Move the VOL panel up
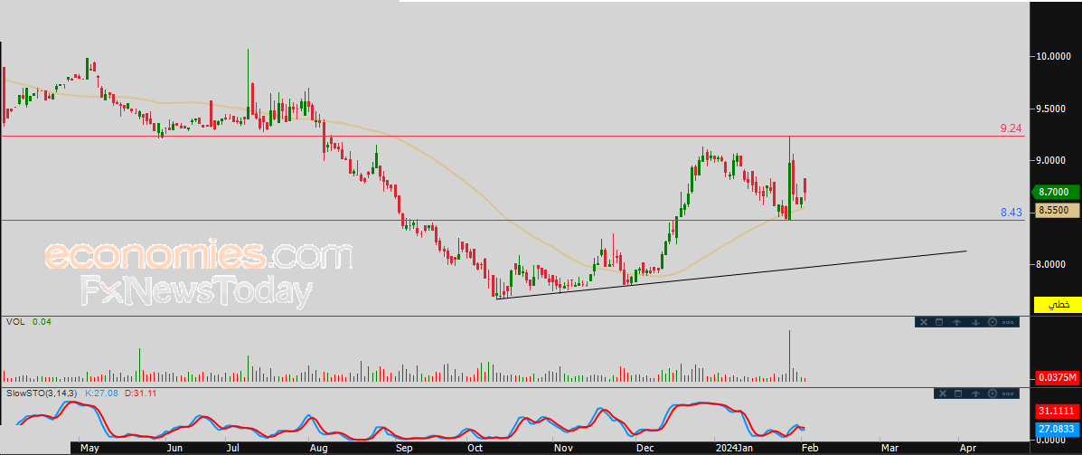 coord(956,322)
